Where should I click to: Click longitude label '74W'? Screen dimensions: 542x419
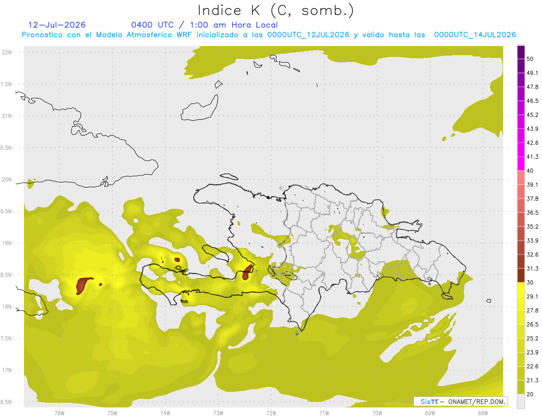pyautogui.click(x=165, y=413)
